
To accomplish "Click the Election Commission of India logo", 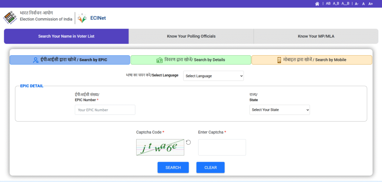I will click(x=10, y=18).
